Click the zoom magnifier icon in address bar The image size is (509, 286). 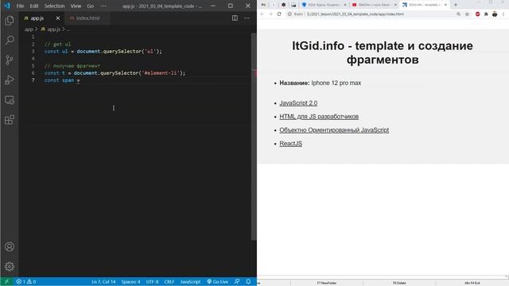458,14
